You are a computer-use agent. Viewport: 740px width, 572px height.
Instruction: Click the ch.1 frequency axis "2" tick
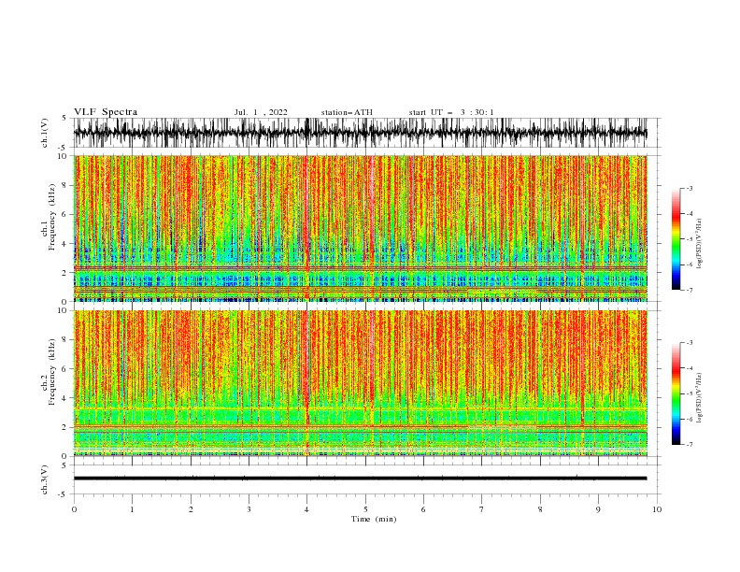click(64, 273)
